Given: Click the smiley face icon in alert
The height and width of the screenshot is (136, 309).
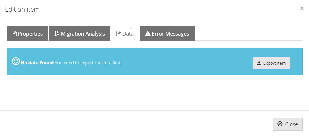Looking at the screenshot, I should click(x=16, y=61).
